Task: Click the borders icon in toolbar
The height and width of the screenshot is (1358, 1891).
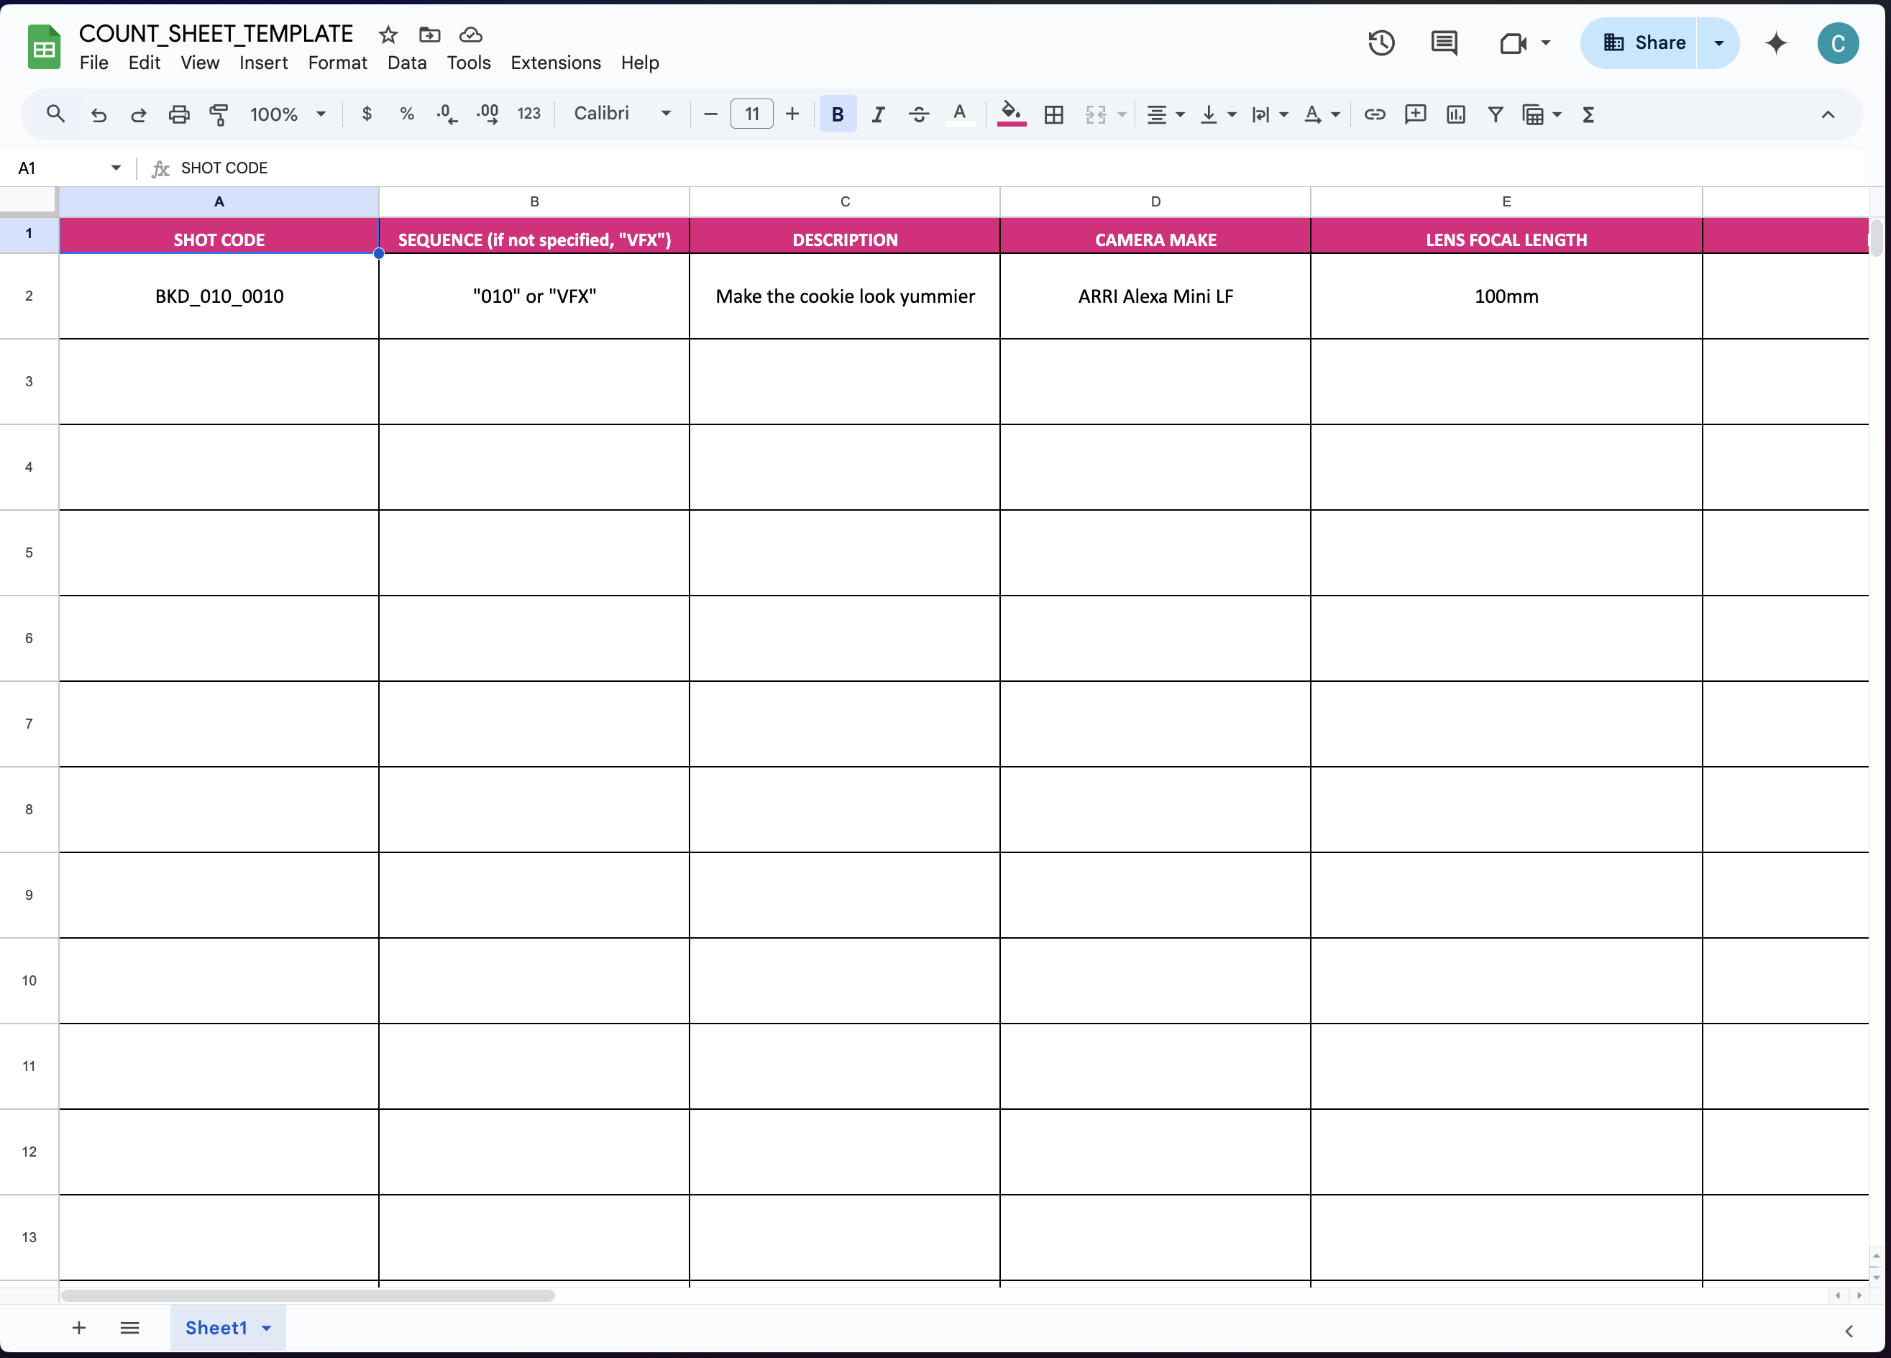Action: (1053, 114)
